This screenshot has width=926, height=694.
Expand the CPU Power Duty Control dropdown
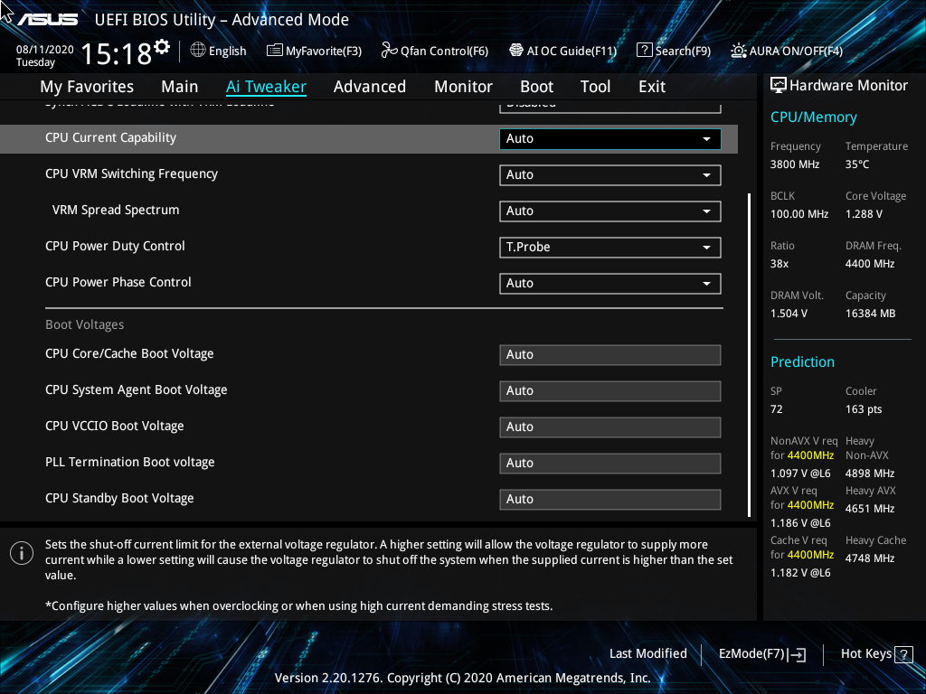click(x=610, y=248)
